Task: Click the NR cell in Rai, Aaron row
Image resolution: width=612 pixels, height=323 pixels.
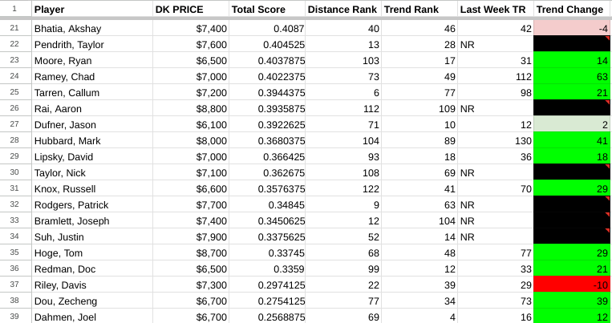Action: point(496,108)
